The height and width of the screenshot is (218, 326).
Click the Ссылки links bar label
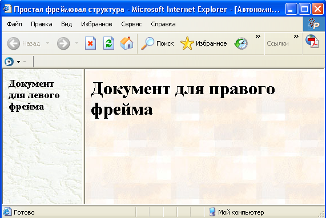(x=277, y=43)
